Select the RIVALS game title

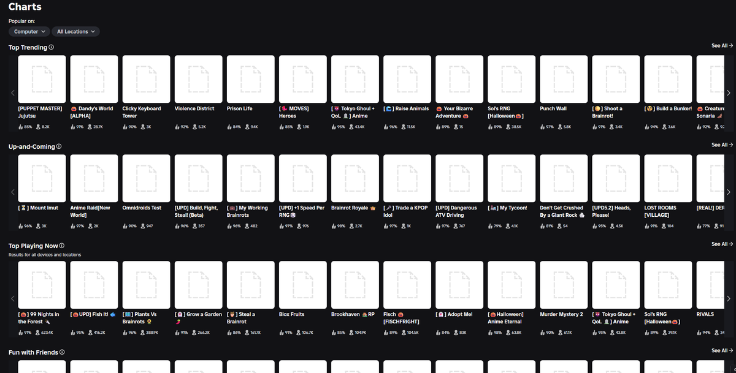pos(705,314)
